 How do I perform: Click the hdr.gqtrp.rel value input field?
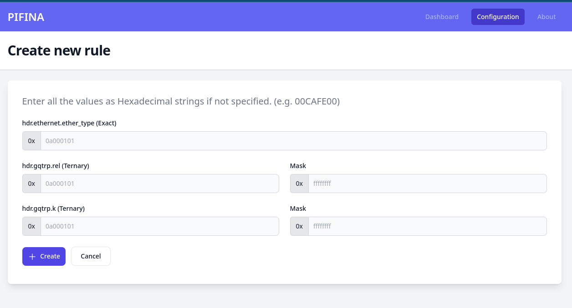click(159, 184)
